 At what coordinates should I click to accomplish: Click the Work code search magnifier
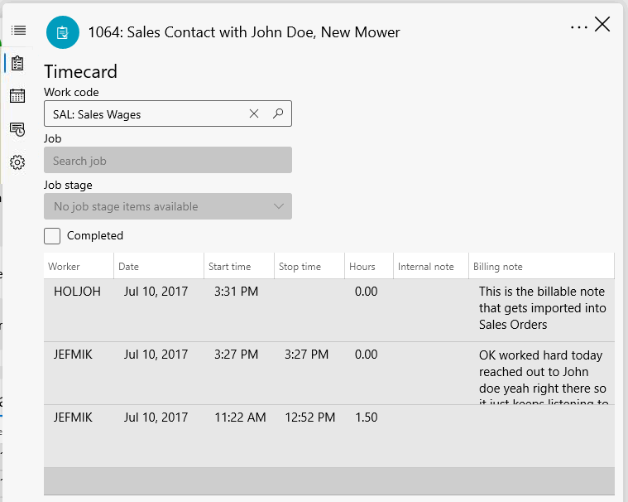click(x=278, y=114)
